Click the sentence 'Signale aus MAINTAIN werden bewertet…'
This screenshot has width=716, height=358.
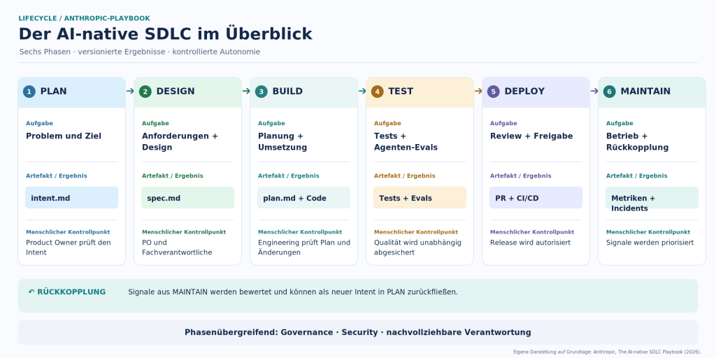[293, 292]
